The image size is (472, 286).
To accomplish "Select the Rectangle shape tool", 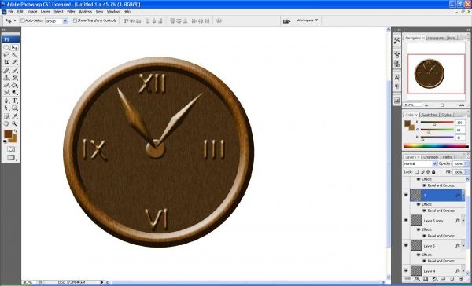I will pyautogui.click(x=14, y=108).
